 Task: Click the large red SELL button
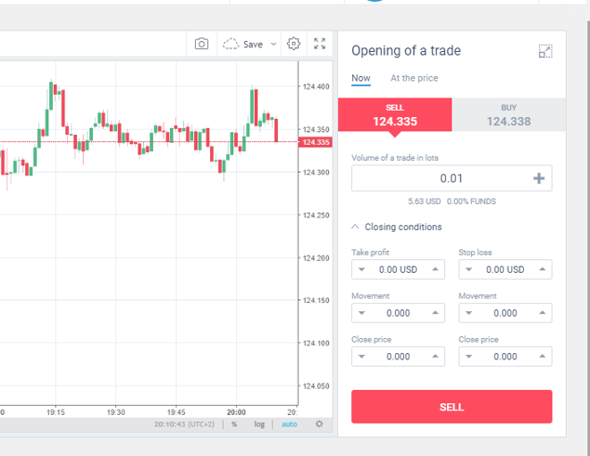451,407
